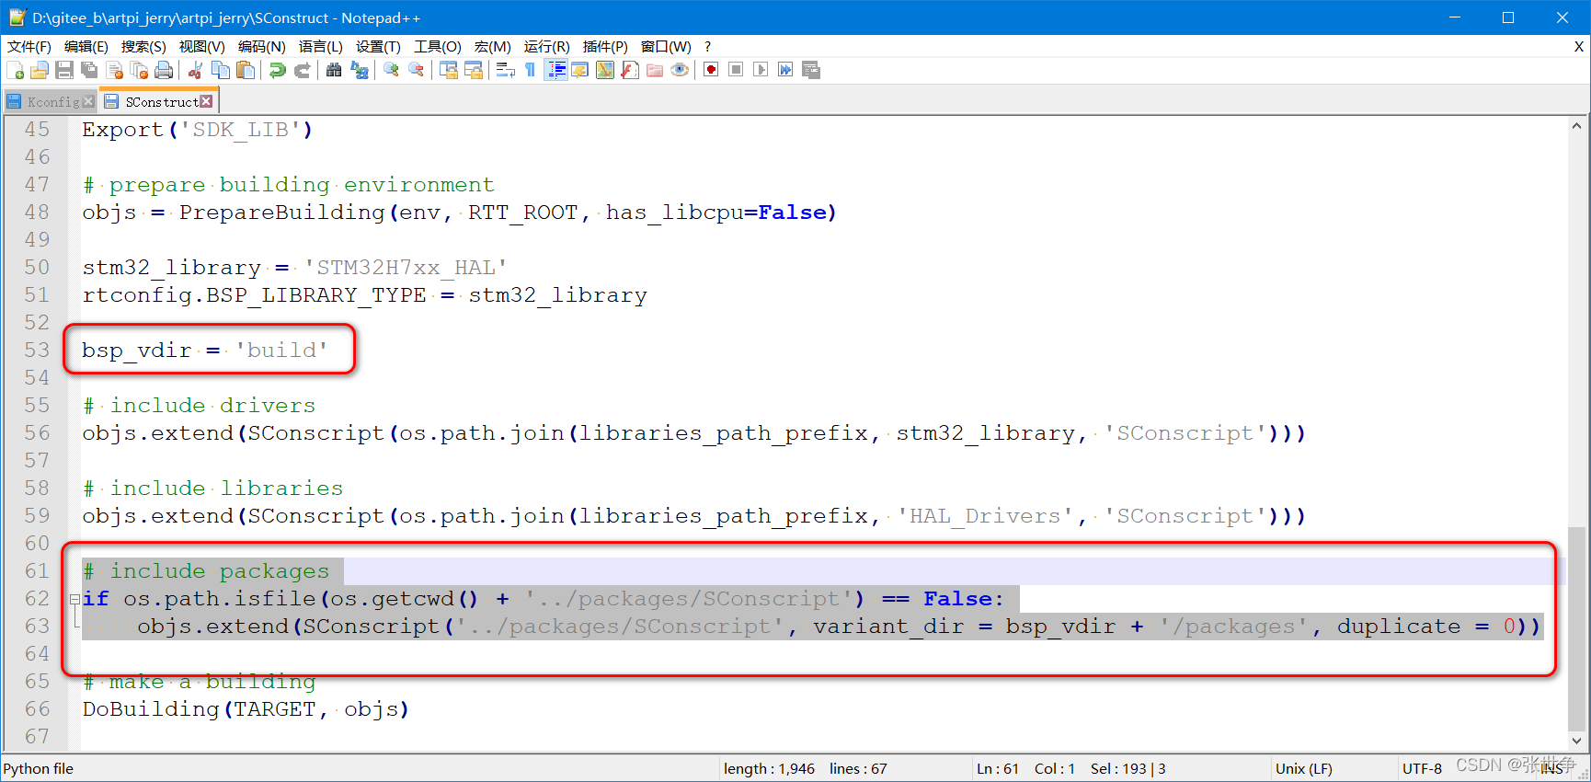Toggle word wrap toolbar button
The image size is (1591, 782).
(x=505, y=70)
